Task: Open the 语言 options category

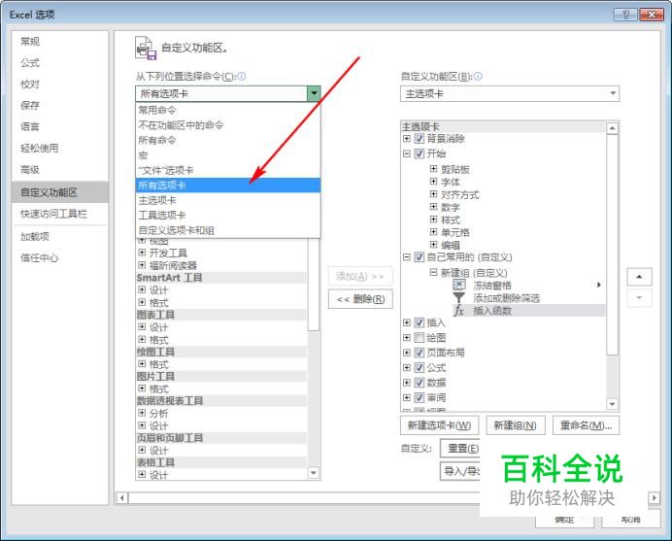Action: (x=60, y=126)
